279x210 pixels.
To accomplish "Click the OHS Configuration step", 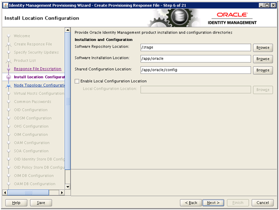I will 31,126.
